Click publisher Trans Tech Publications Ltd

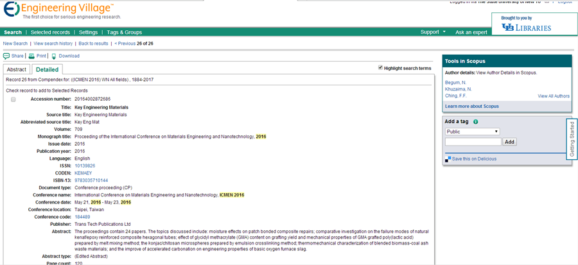103,224
